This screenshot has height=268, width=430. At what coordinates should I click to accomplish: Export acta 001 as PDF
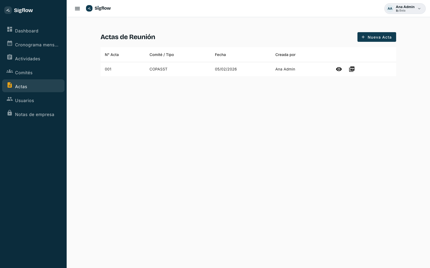click(352, 69)
